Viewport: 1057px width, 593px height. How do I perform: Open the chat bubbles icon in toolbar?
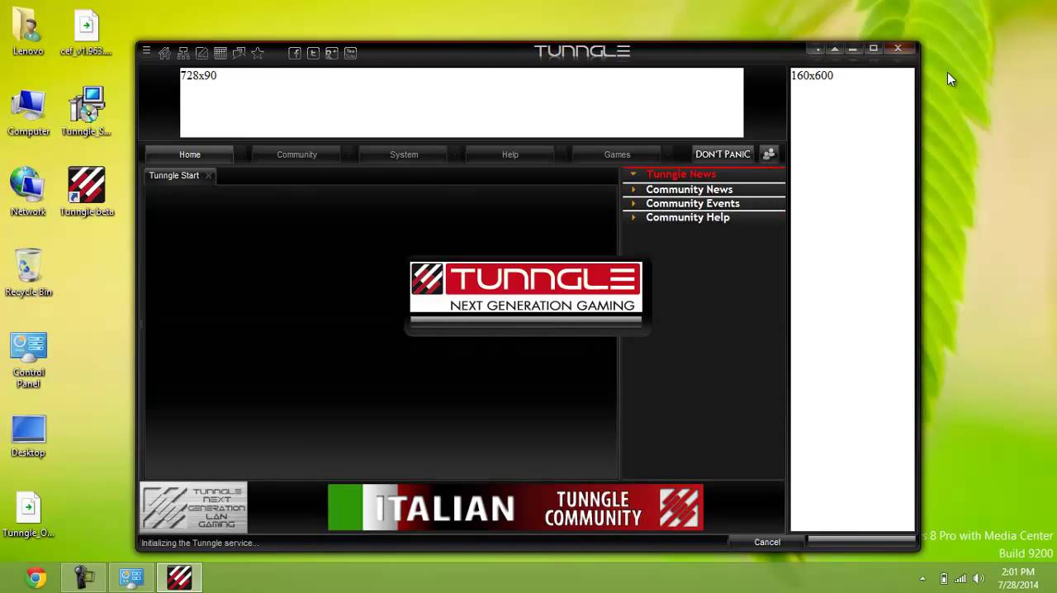pos(239,53)
